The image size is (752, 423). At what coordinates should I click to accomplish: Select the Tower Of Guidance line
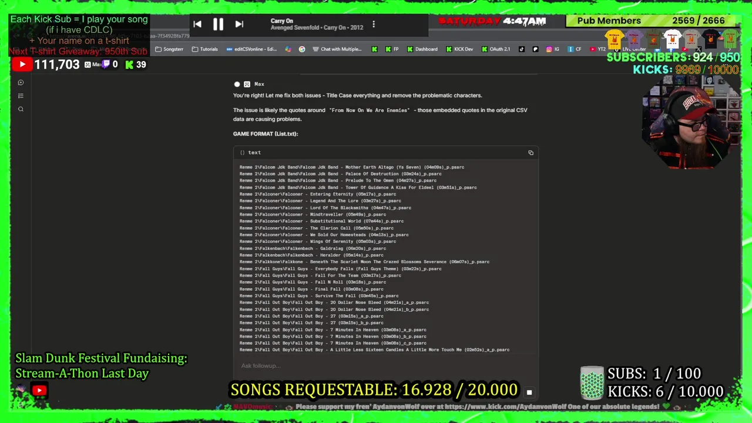coord(358,187)
